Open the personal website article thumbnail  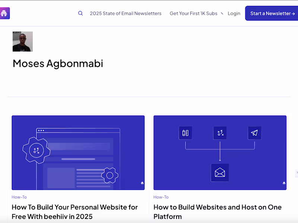coord(78,152)
